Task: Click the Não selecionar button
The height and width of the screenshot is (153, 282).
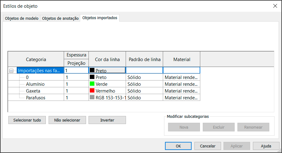Action: [x=67, y=120]
